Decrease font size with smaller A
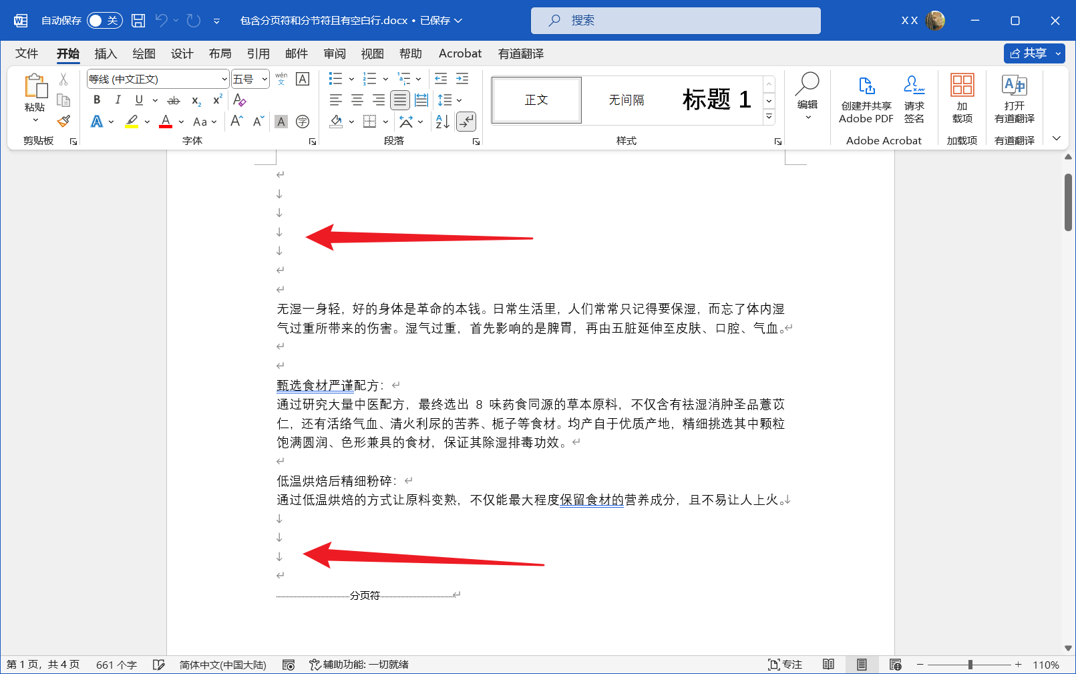The image size is (1076, 674). [x=258, y=122]
